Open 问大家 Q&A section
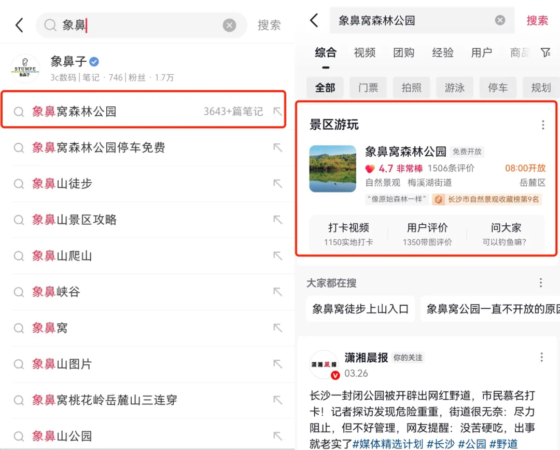Viewport: 560px width, 450px height. click(x=506, y=234)
